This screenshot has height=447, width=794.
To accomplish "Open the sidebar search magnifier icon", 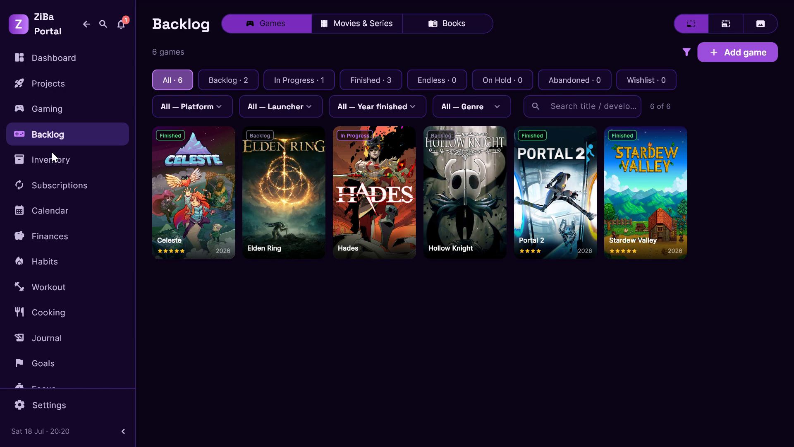I will [103, 24].
